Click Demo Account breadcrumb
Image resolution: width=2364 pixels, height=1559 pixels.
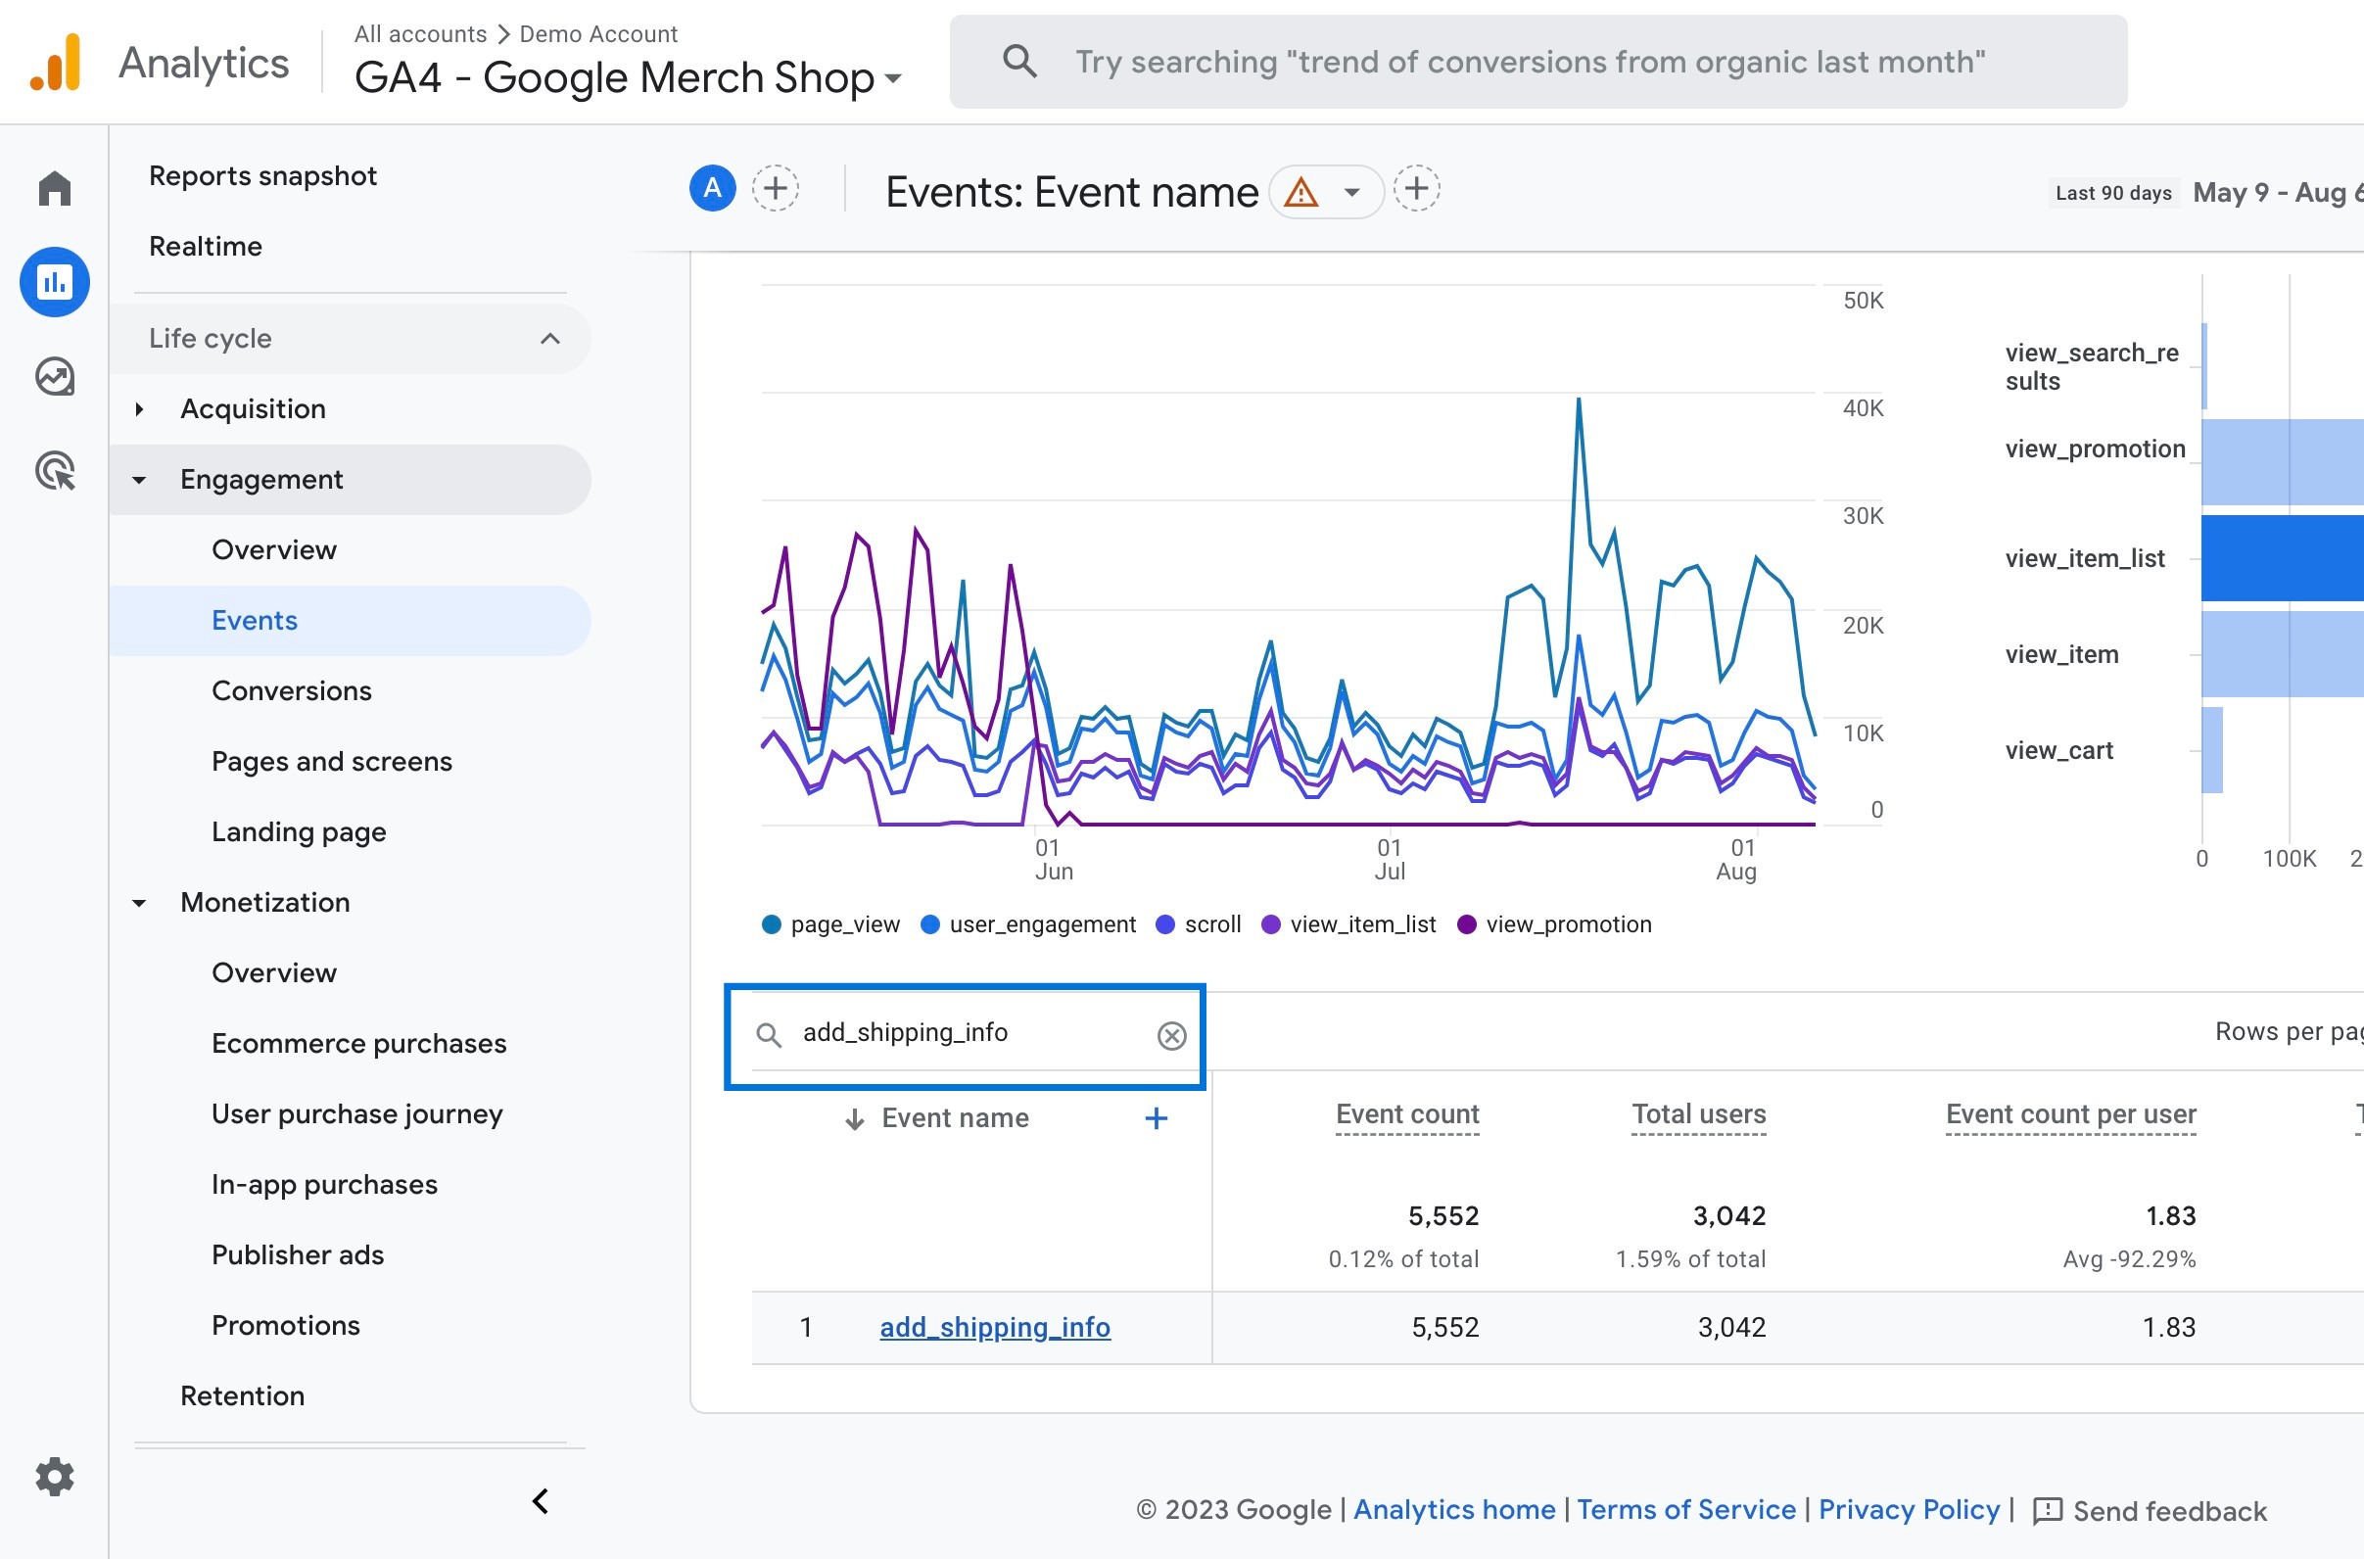tap(598, 34)
